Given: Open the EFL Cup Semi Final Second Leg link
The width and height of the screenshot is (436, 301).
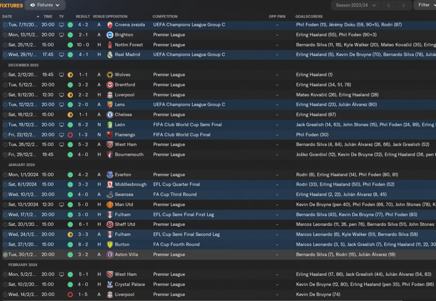Looking at the screenshot, I should pos(186,235).
